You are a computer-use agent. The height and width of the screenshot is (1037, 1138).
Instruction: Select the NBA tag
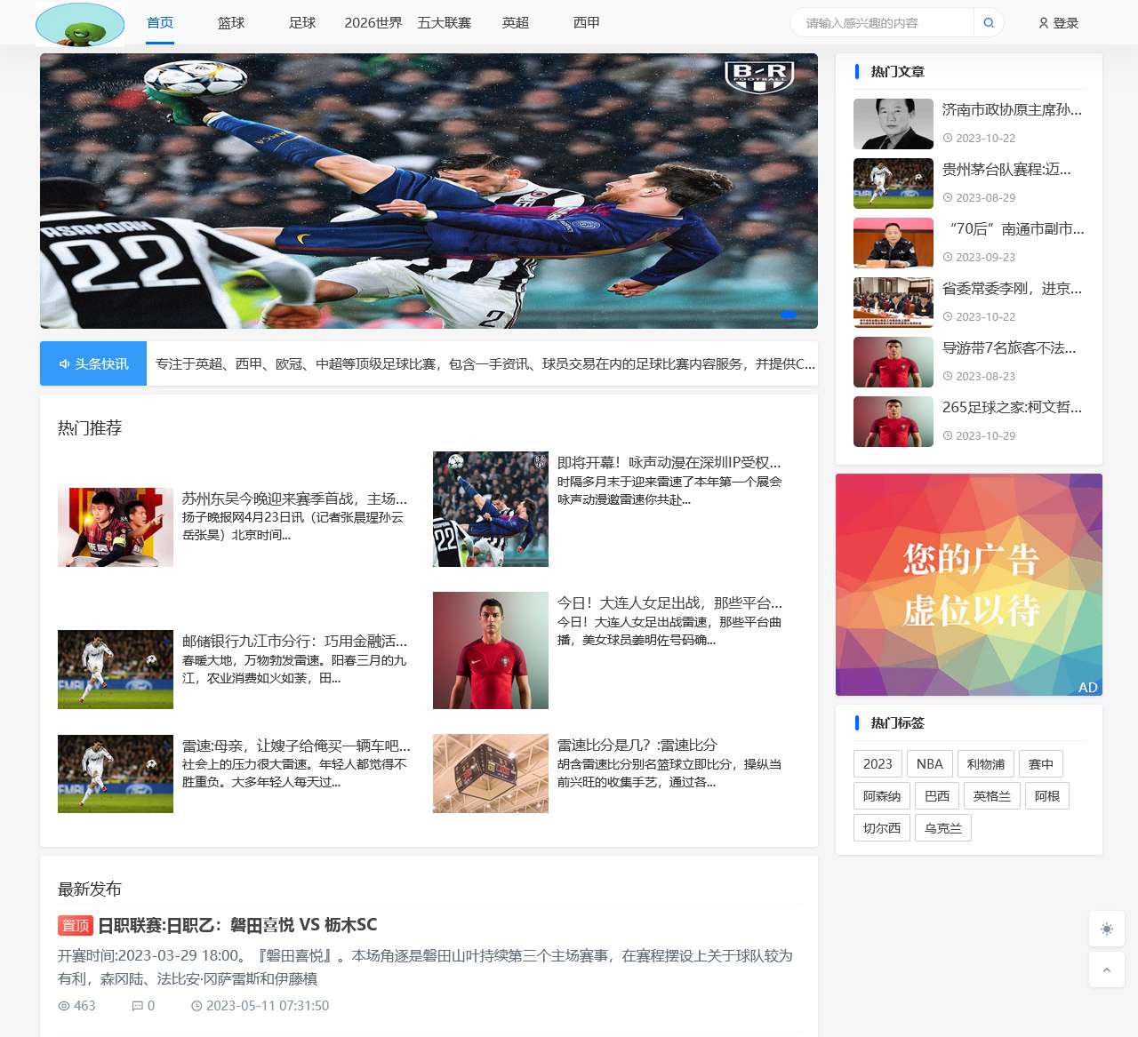[930, 764]
